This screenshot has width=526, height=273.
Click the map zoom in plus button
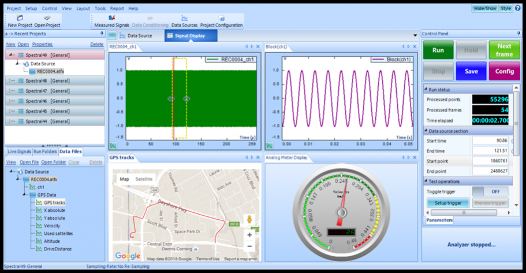(x=249, y=235)
